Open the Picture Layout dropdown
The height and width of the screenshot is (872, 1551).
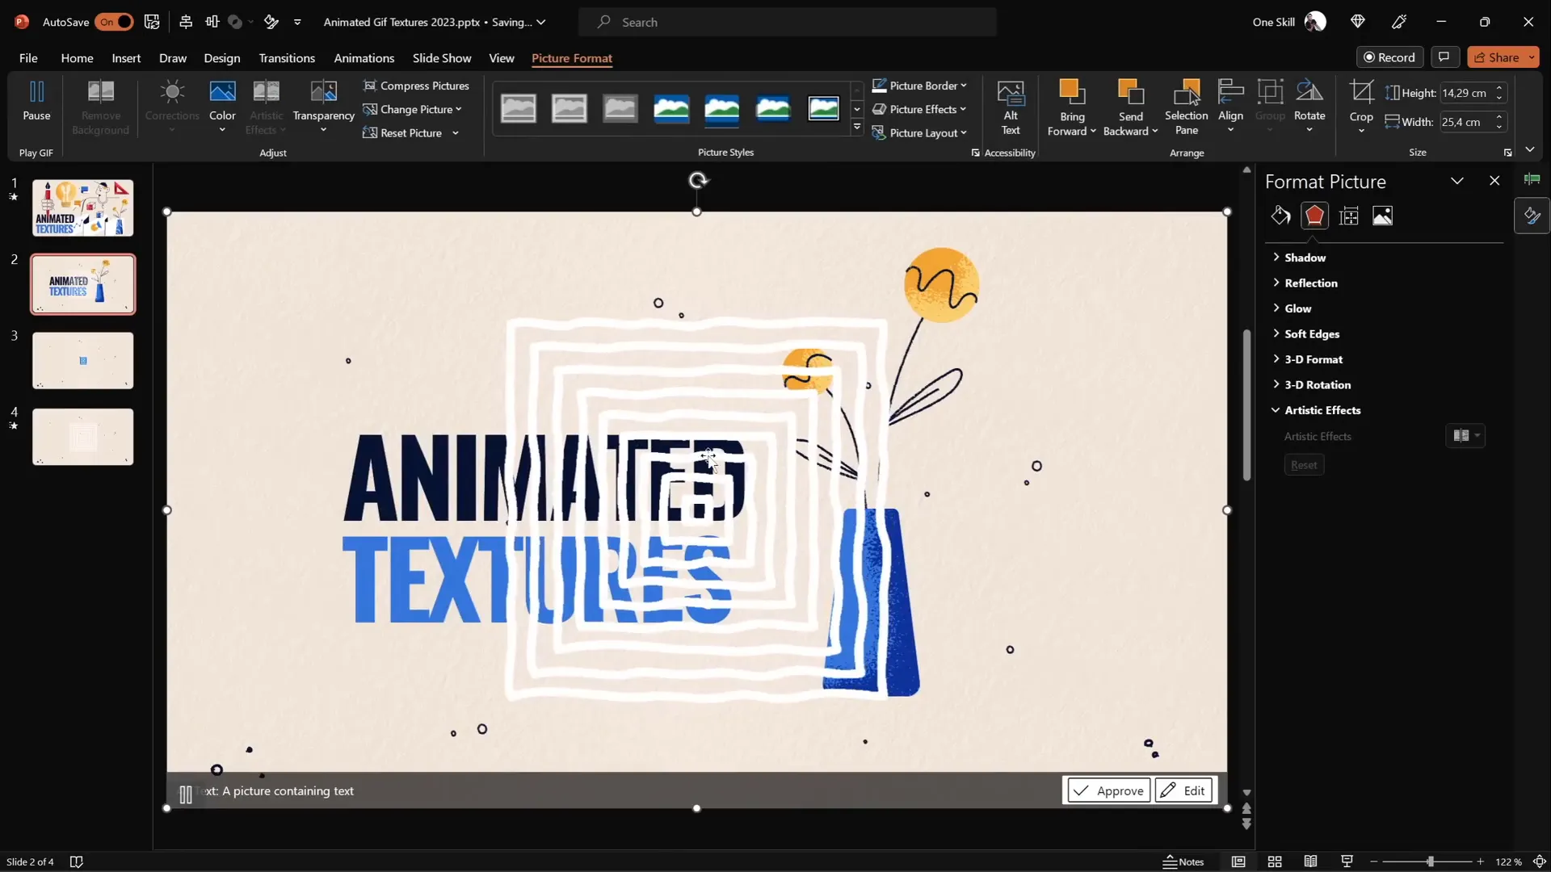(919, 133)
